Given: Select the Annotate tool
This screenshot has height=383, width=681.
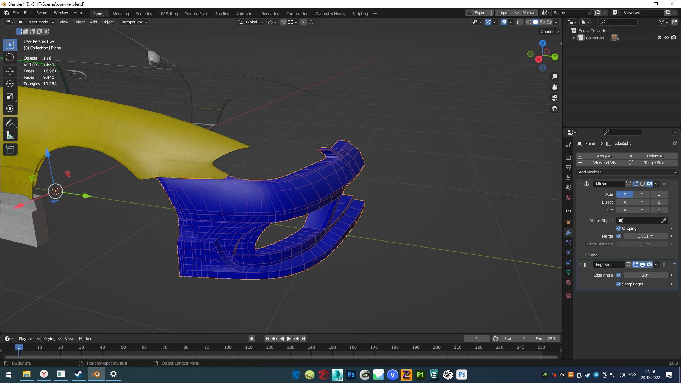Looking at the screenshot, I should [x=10, y=123].
